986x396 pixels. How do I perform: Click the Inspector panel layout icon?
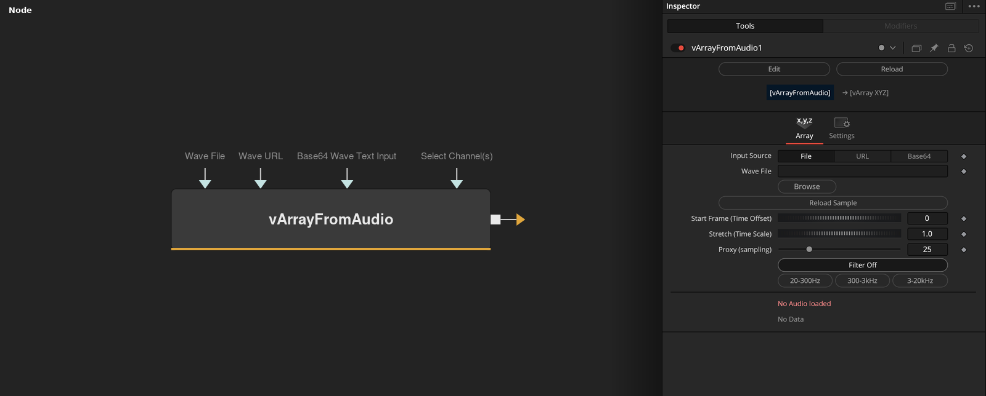click(950, 6)
